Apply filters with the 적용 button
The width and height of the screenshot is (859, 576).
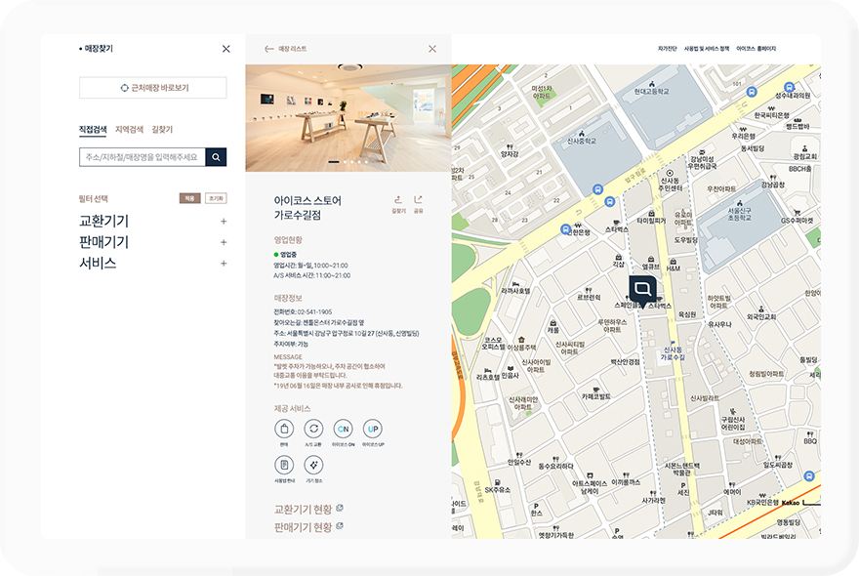[x=189, y=198]
